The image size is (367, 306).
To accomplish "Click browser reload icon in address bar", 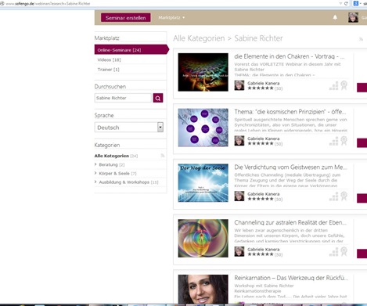I will point(346,3).
